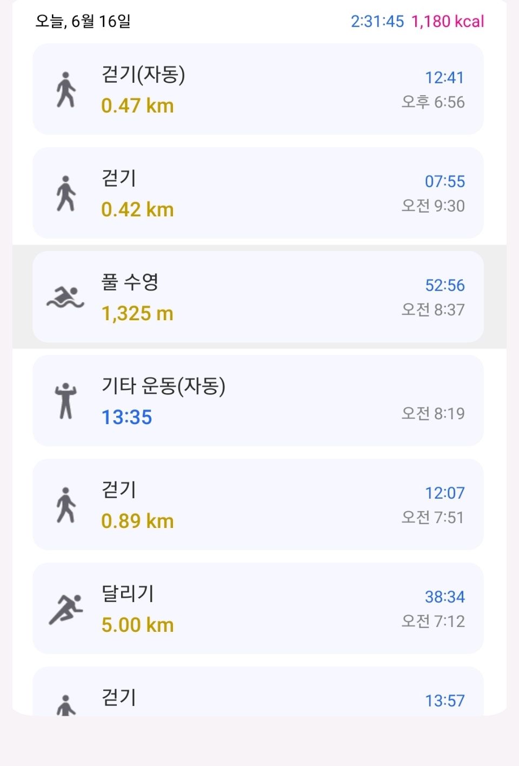
Task: Select the 기타 운동(자동) title text
Action: [x=163, y=386]
